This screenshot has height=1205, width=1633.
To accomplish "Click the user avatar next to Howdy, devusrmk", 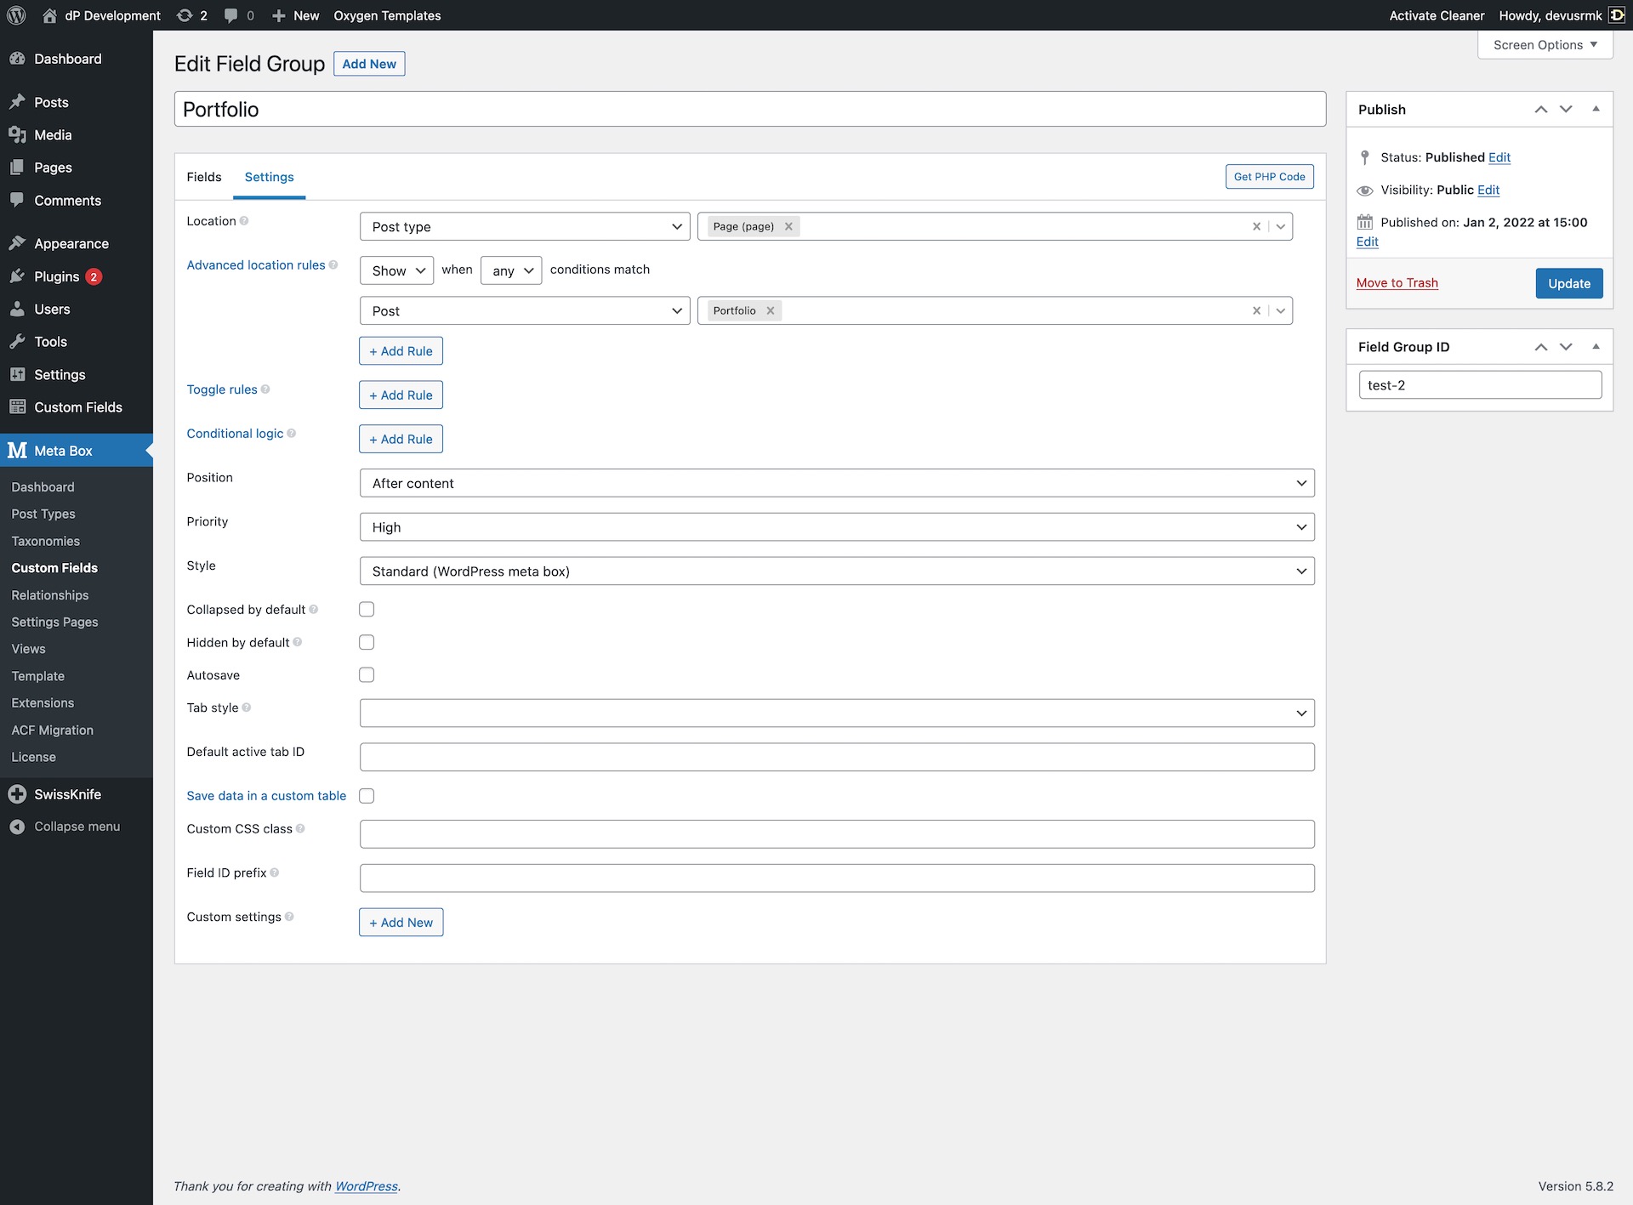I will pos(1616,15).
